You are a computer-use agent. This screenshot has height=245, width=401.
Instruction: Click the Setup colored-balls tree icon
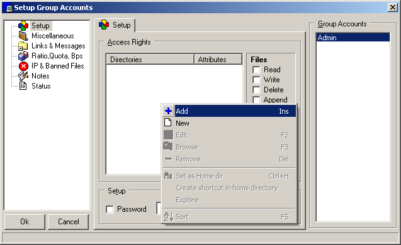23,26
